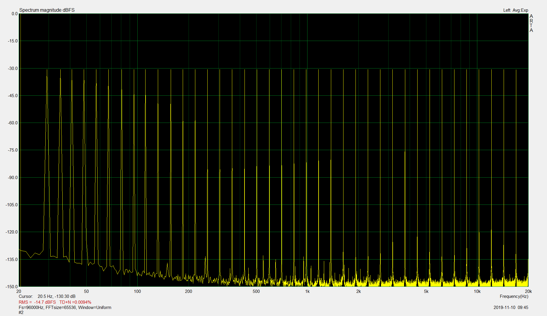Click the 'Fs=96000Hz, FFTsize=65536, Window=Uniform' line

pos(65,308)
